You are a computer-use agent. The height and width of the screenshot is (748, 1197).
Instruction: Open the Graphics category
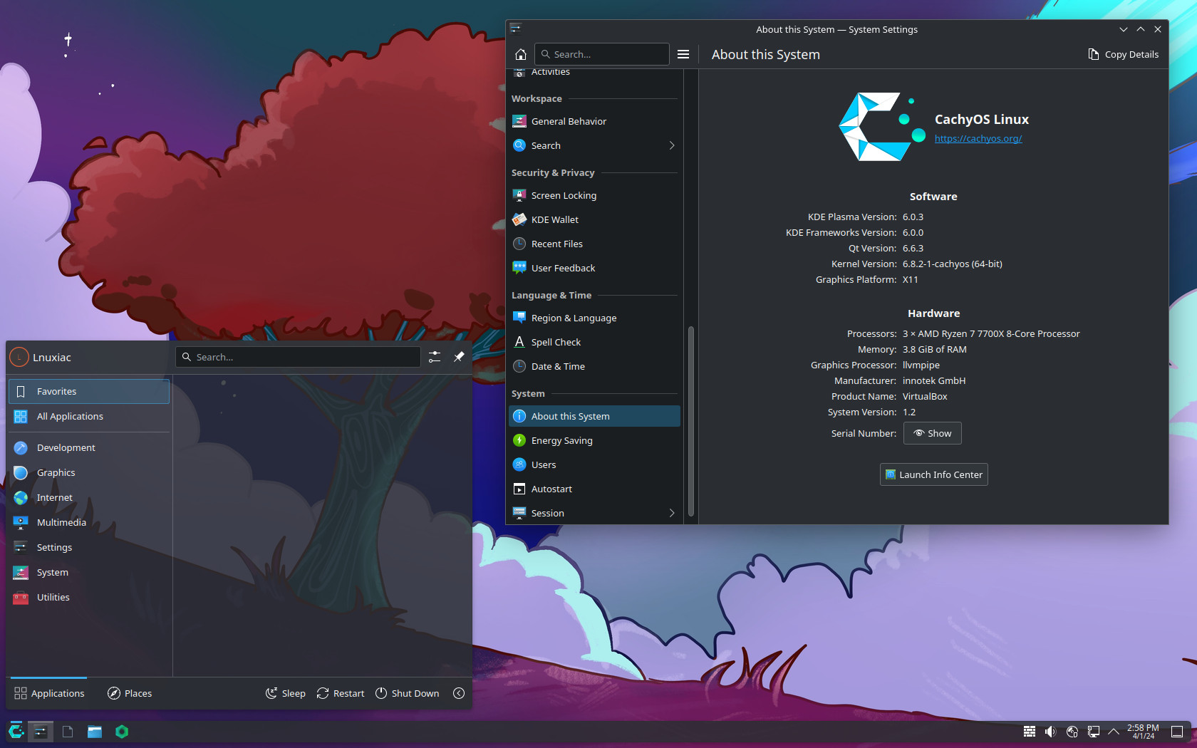(89, 472)
